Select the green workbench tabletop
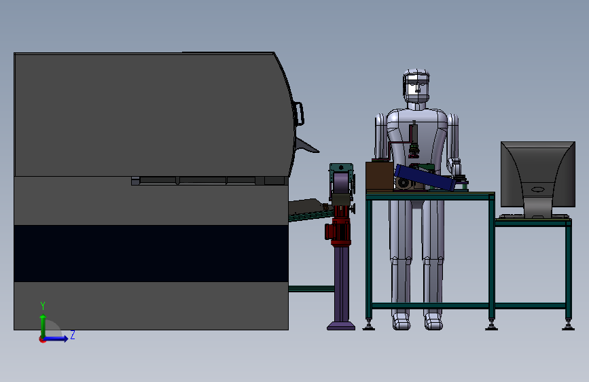Screen dimensions: 589x382 point(431,196)
